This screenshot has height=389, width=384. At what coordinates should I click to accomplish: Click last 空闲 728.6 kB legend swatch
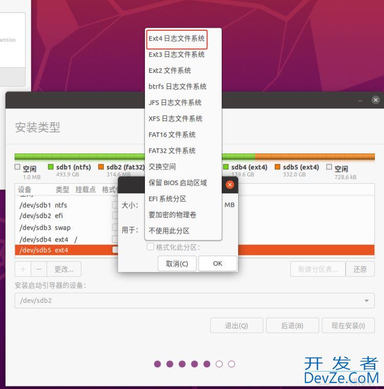point(329,167)
